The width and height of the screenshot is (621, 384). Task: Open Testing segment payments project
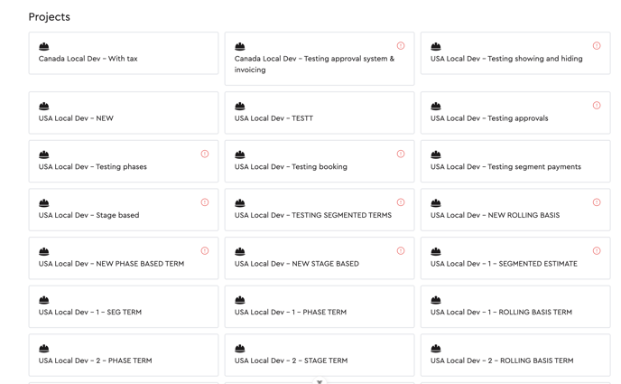click(514, 162)
